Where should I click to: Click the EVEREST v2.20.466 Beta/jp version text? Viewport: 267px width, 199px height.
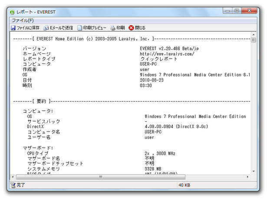tap(169, 49)
